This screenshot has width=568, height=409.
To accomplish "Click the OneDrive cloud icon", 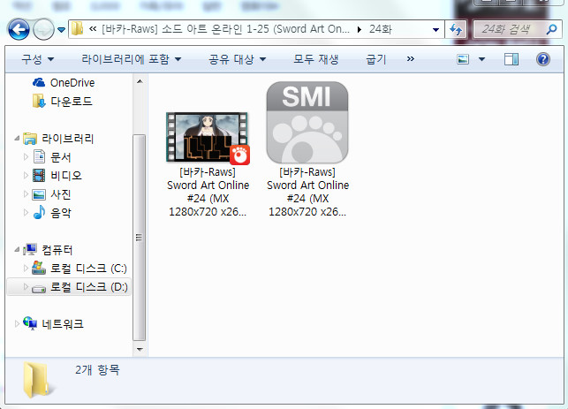I will pyautogui.click(x=39, y=83).
